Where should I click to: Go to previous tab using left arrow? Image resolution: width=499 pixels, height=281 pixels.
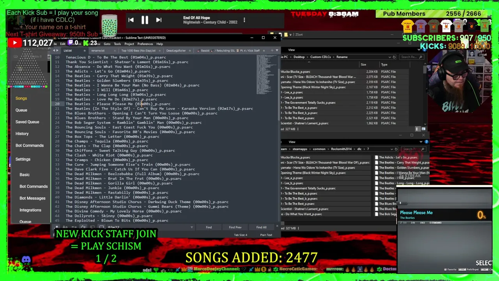(x=54, y=51)
